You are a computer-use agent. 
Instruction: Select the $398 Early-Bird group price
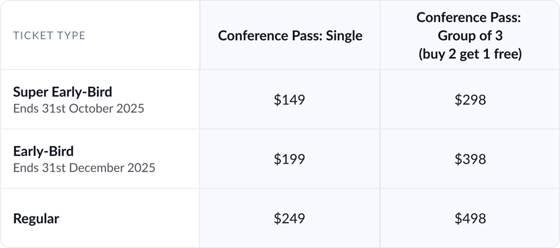(470, 159)
